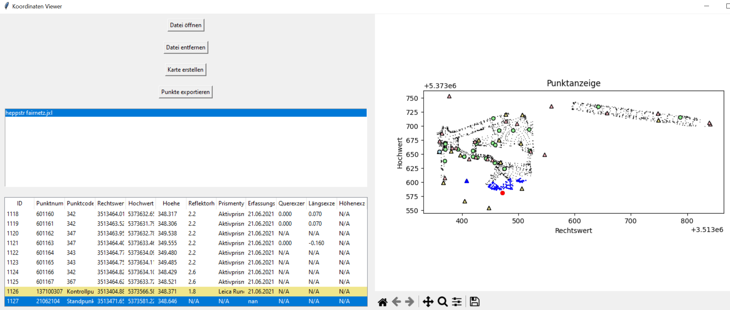Click the feather app icon in title bar

(x=6, y=6)
